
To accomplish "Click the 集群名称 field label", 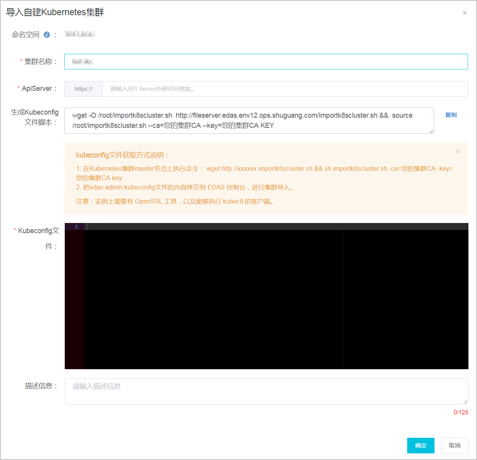I will point(41,62).
